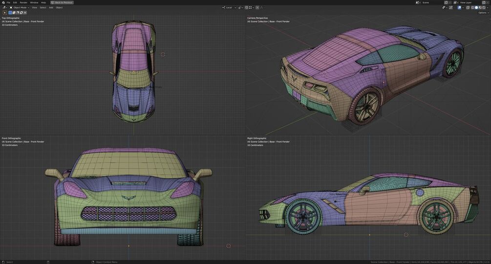Toggle snapping magnet
Viewport: 491px width, 264px height.
coord(246,7)
